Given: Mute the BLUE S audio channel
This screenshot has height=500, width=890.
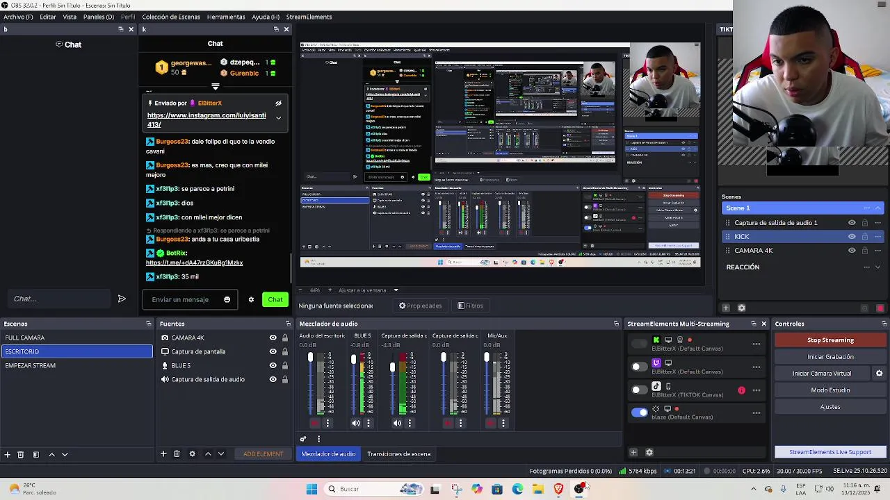Looking at the screenshot, I should (356, 423).
